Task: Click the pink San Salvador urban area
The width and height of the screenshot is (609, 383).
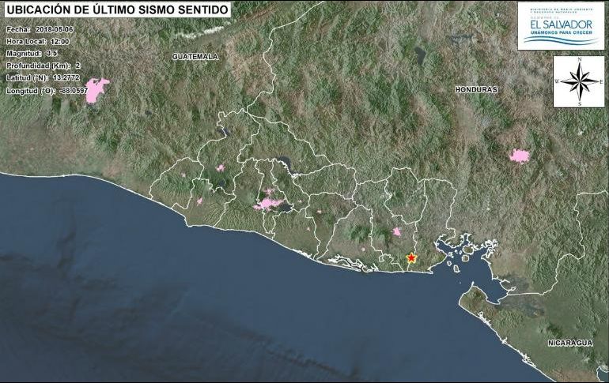Action: tap(270, 204)
